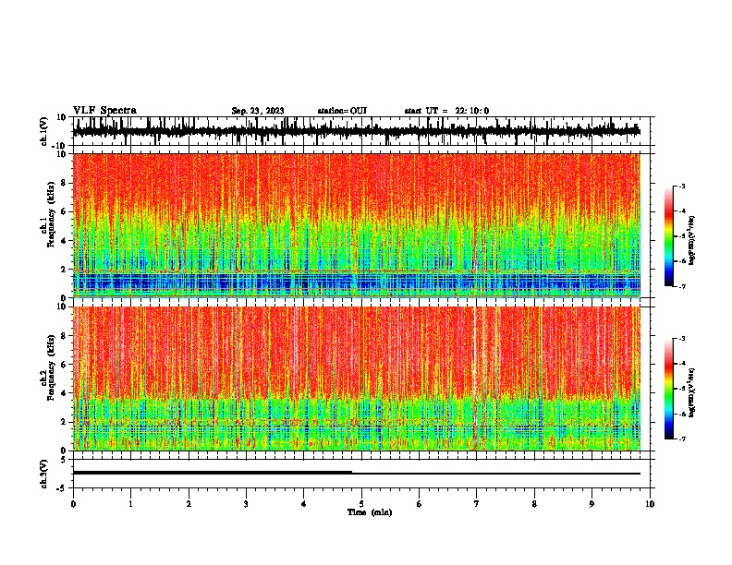Click time axis tick label 10
Image resolution: width=732 pixels, height=565 pixels.
pyautogui.click(x=650, y=504)
